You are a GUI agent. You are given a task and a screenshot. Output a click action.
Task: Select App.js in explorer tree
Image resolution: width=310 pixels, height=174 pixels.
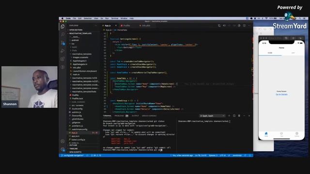coord(75,133)
